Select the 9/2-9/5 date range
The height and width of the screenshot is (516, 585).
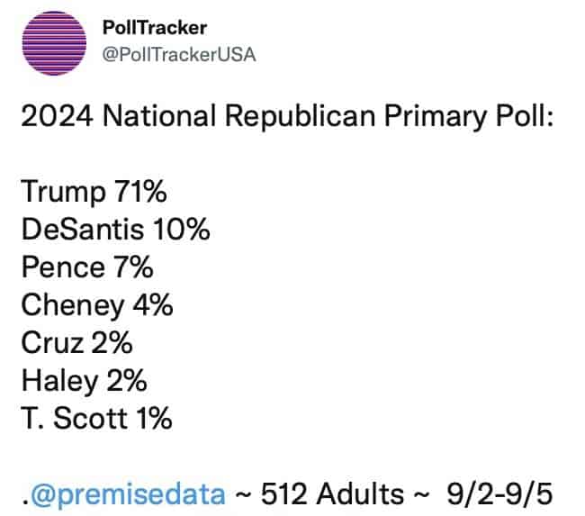pyautogui.click(x=499, y=494)
